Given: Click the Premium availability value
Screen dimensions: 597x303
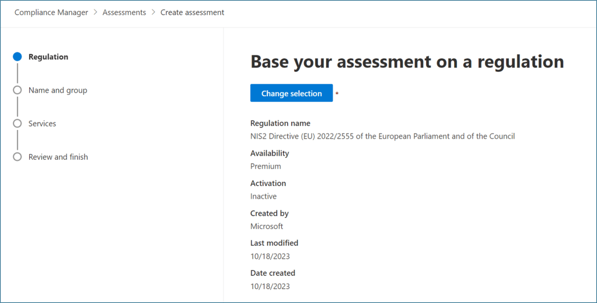Looking at the screenshot, I should click(266, 166).
